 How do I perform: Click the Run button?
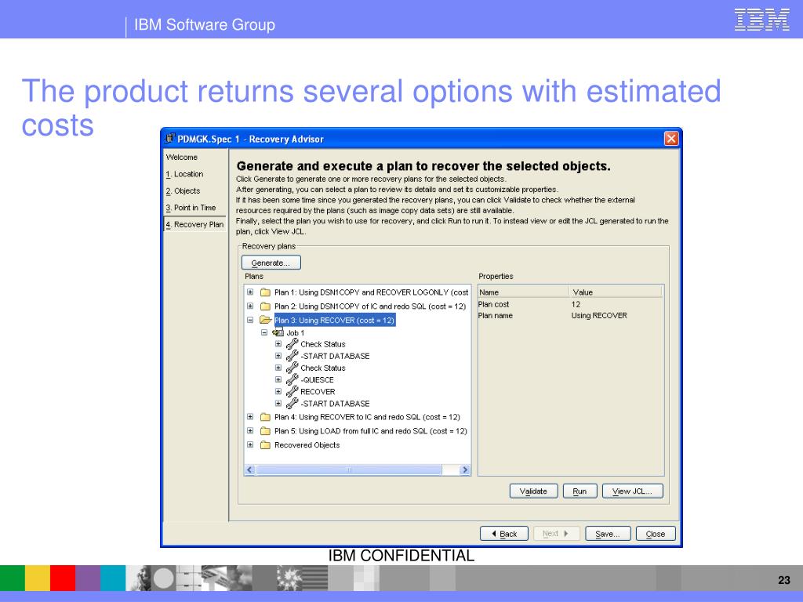click(580, 491)
